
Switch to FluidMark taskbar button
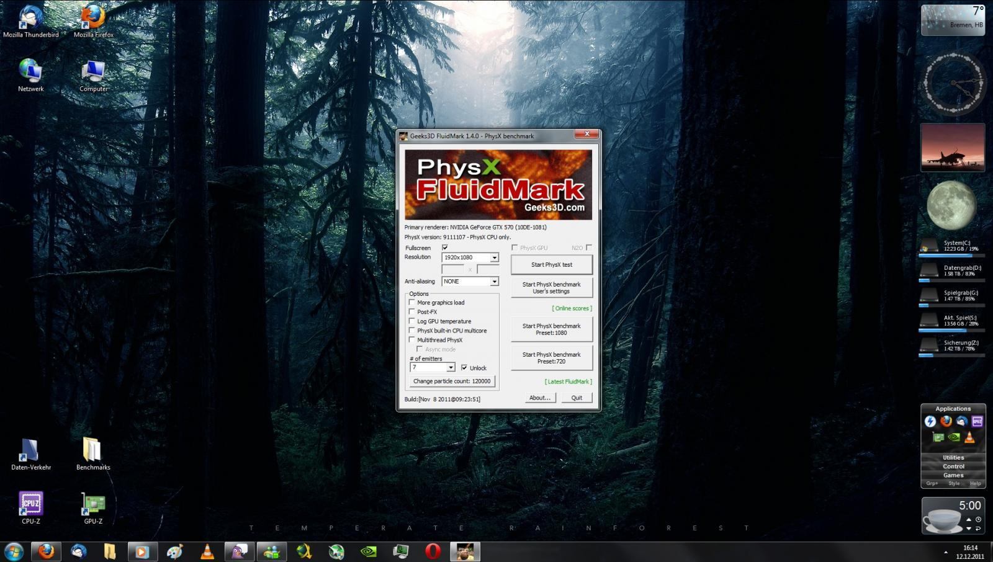pos(465,551)
